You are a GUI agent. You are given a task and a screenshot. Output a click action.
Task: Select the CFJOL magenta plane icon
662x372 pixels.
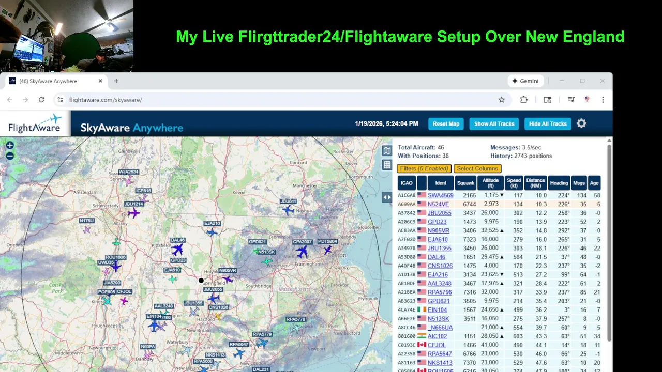pyautogui.click(x=124, y=300)
